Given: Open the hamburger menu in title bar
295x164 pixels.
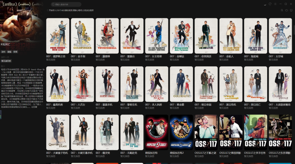Looking at the screenshot, I should [x=276, y=4].
